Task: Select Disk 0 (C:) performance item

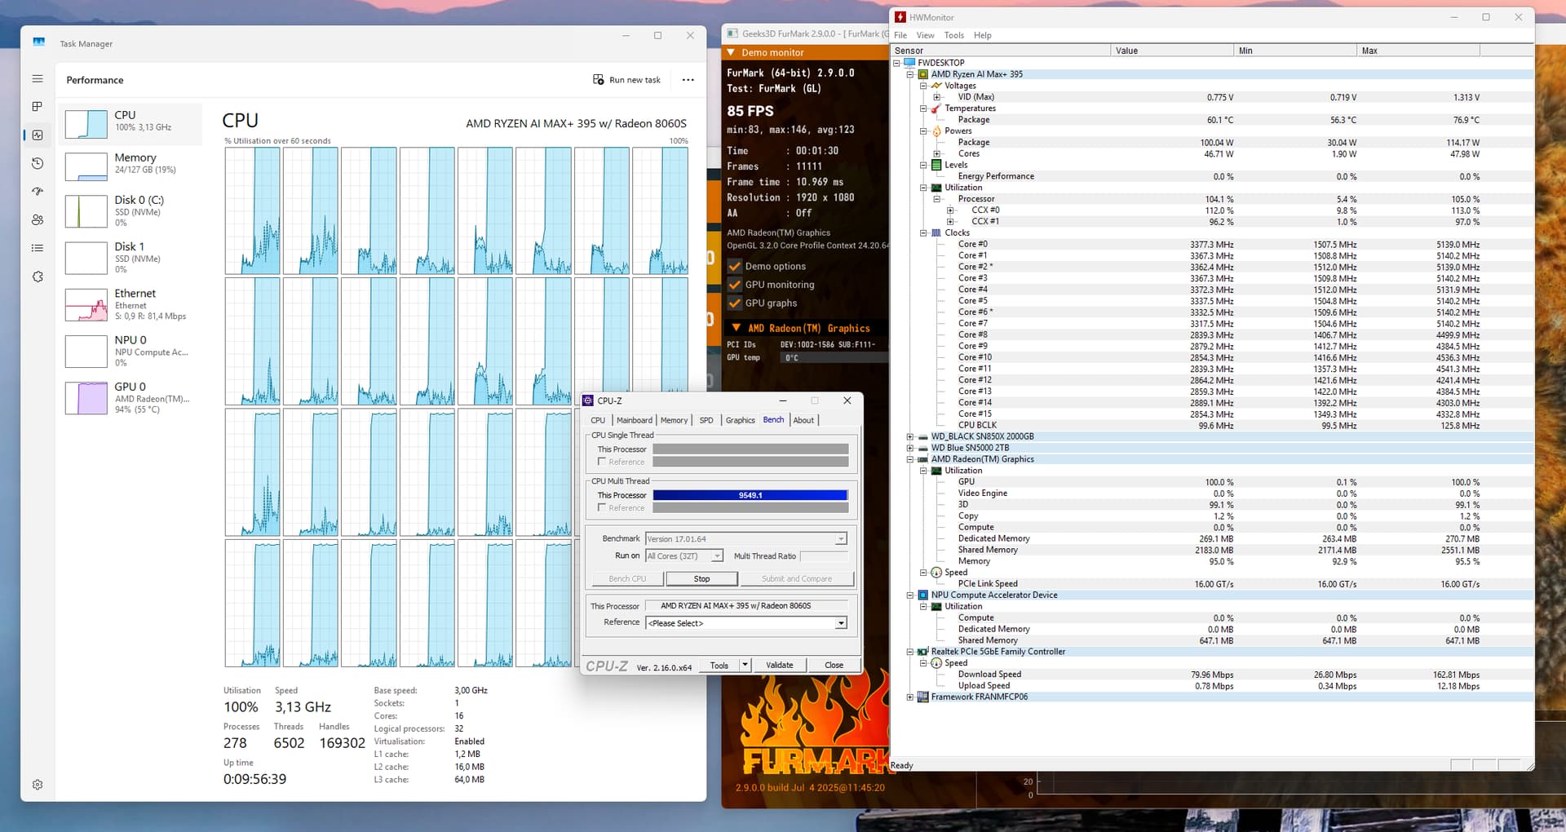Action: 130,210
